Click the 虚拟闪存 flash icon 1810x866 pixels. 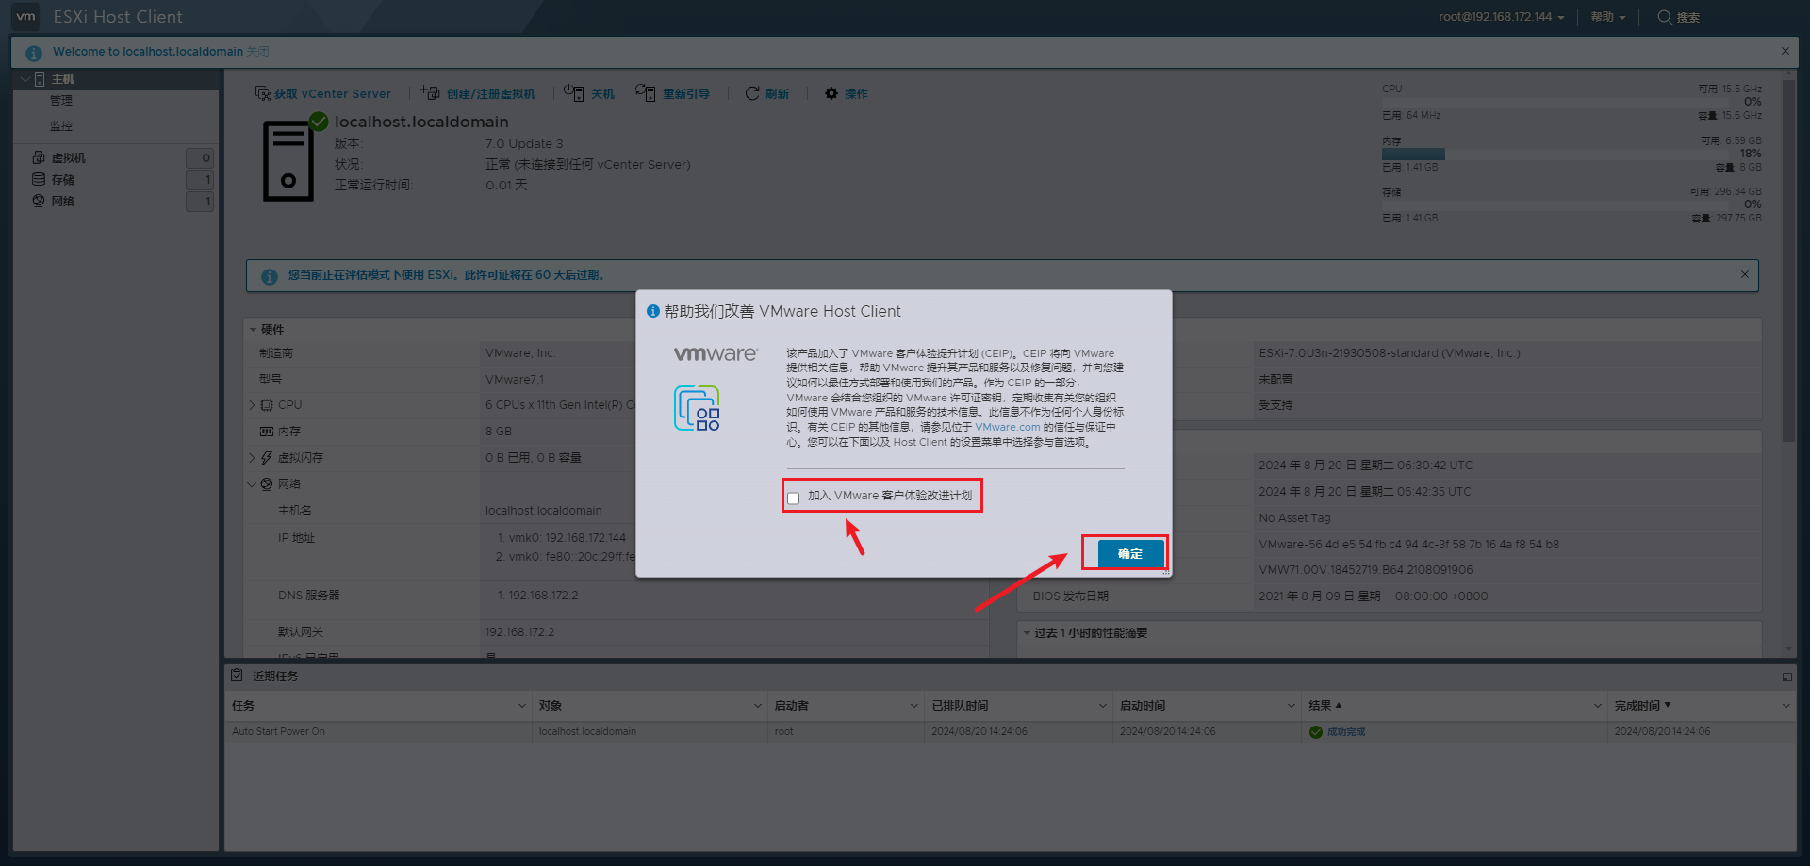point(267,458)
